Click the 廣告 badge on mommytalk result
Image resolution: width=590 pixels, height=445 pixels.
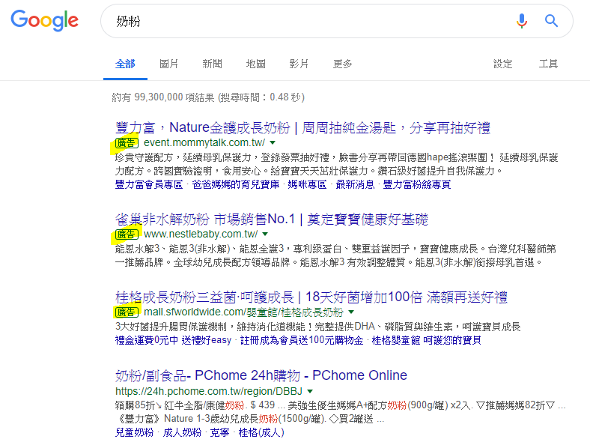point(127,142)
